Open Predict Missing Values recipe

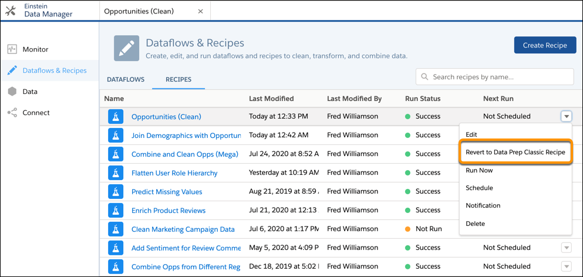167,192
